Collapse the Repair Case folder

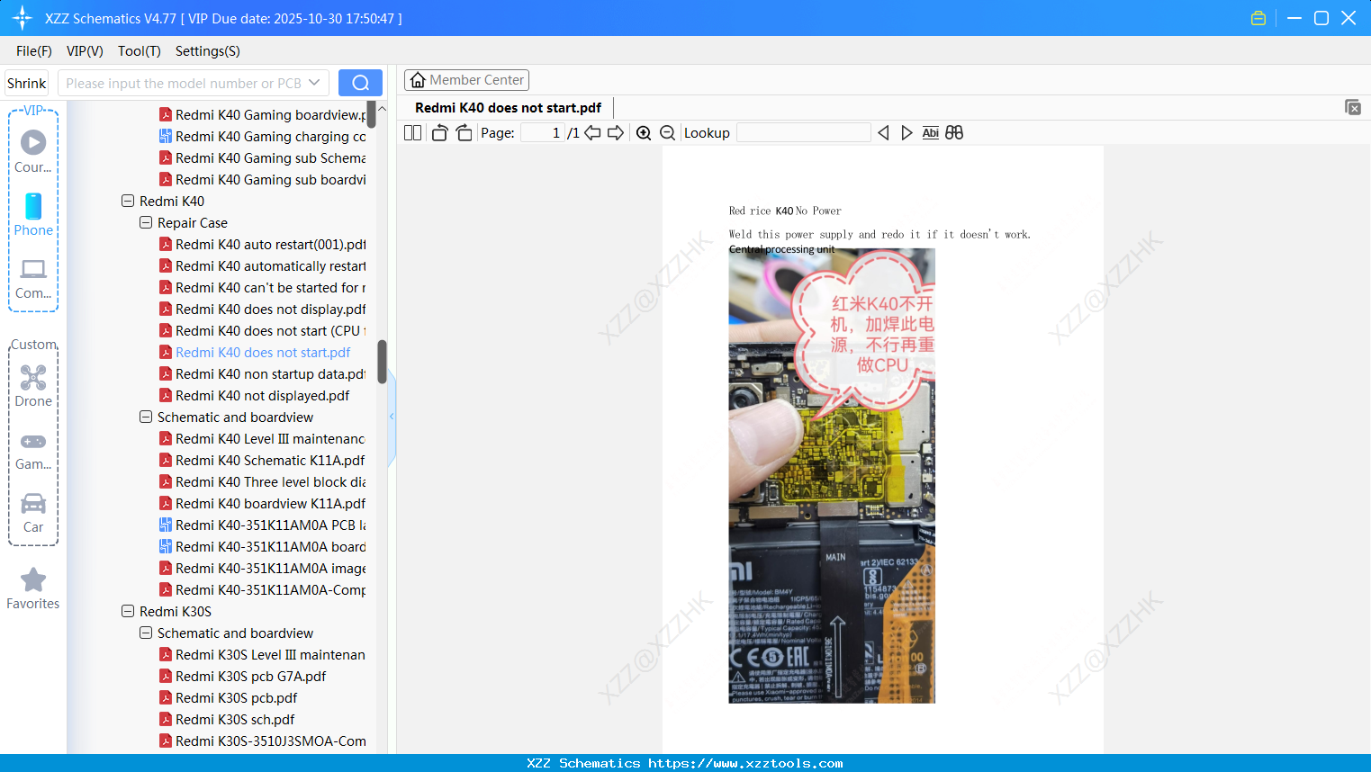(x=146, y=223)
